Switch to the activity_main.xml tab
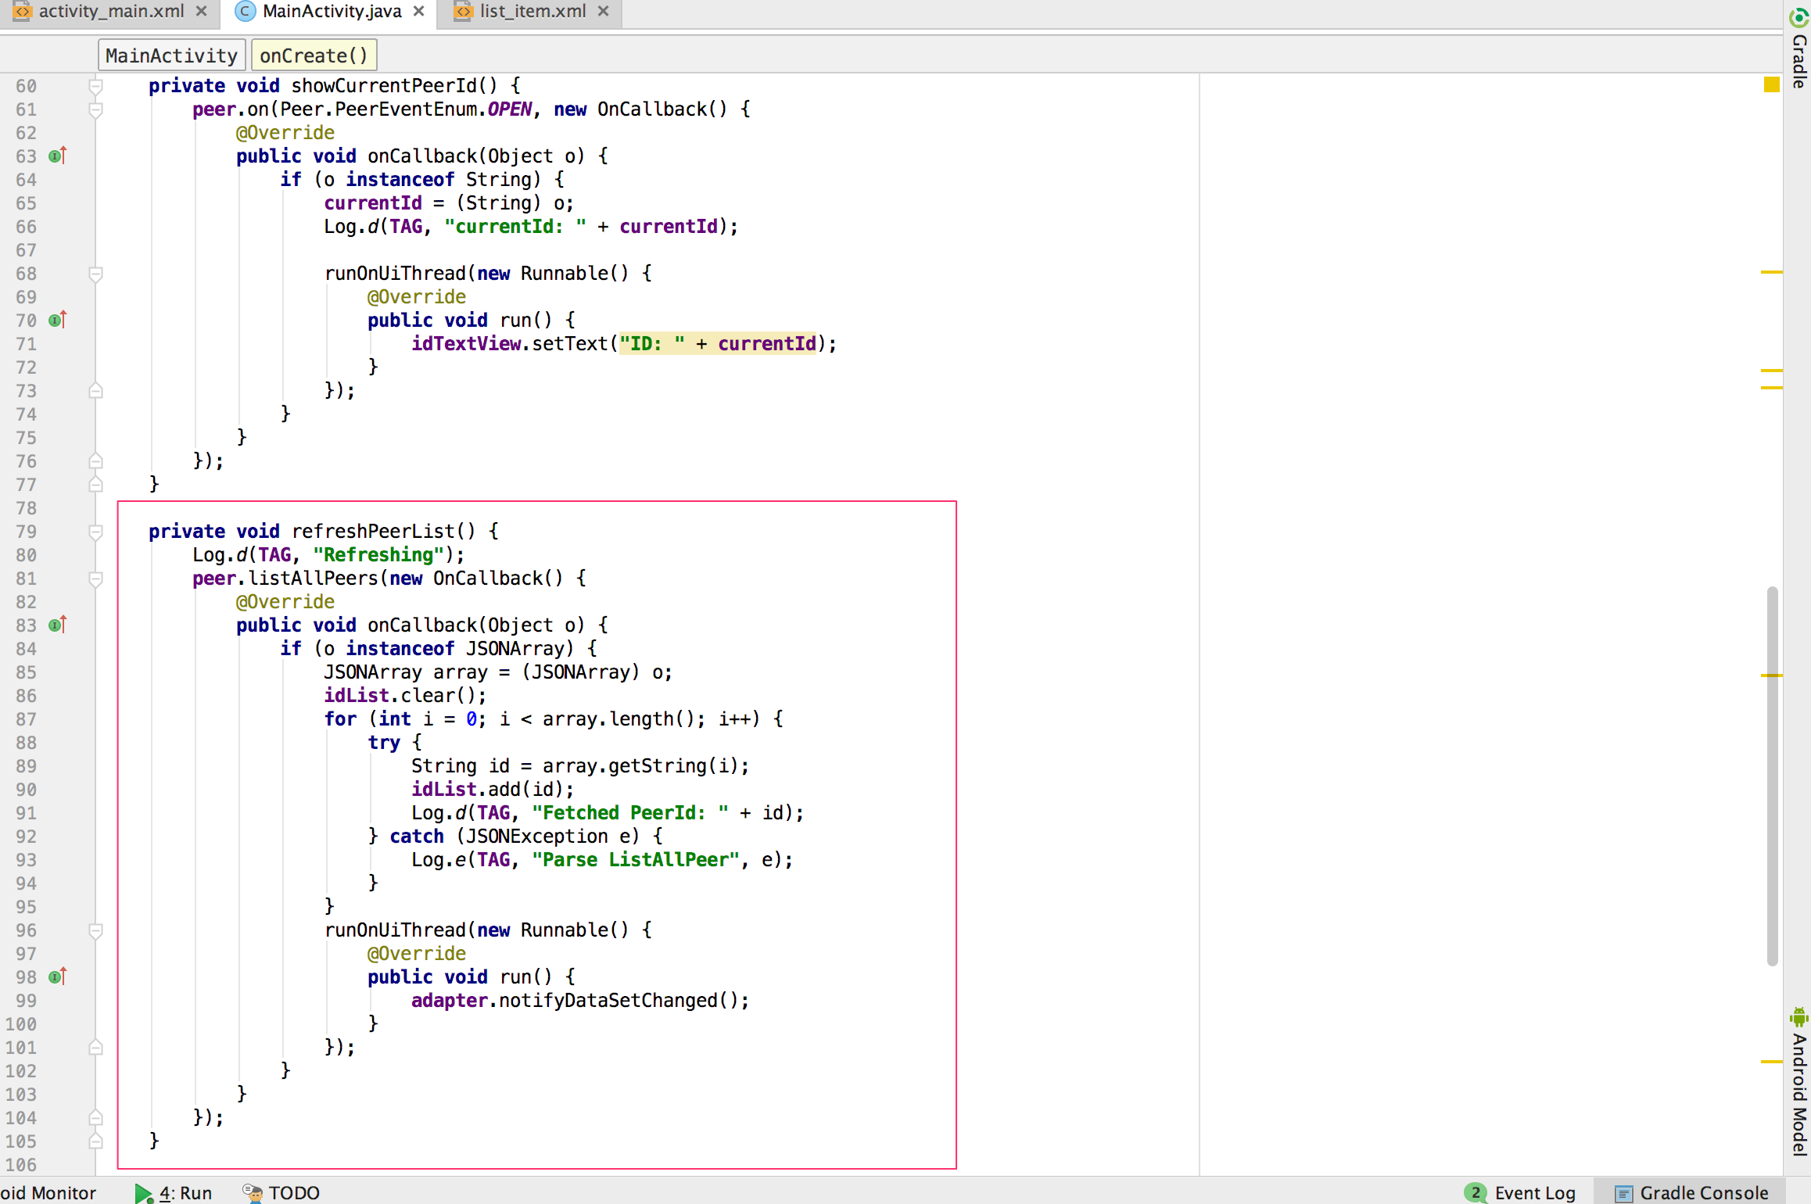 [109, 12]
